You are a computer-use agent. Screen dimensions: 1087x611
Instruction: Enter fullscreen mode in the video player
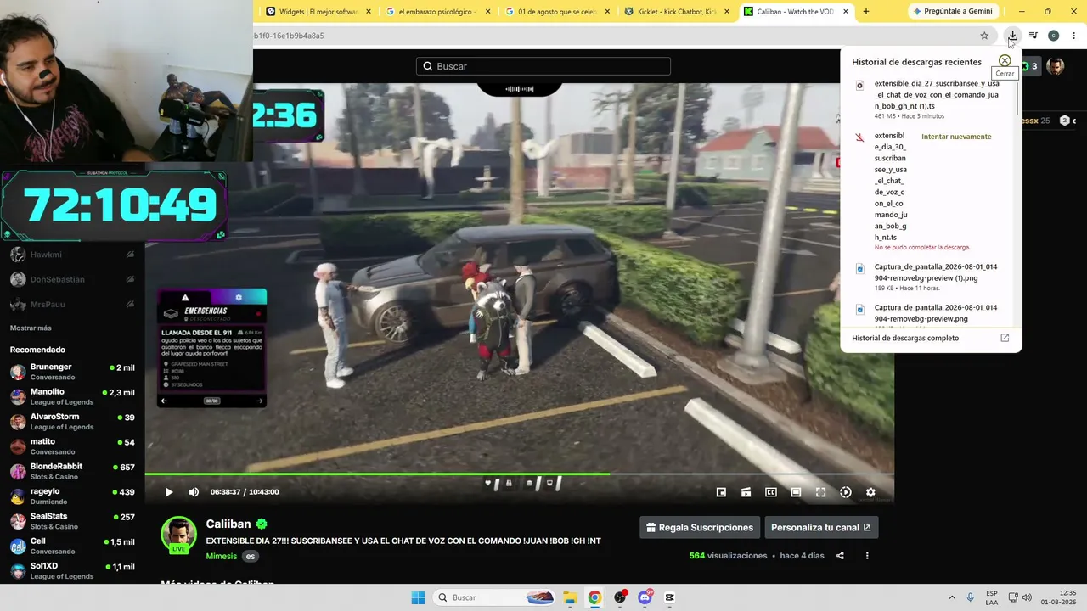pos(820,492)
